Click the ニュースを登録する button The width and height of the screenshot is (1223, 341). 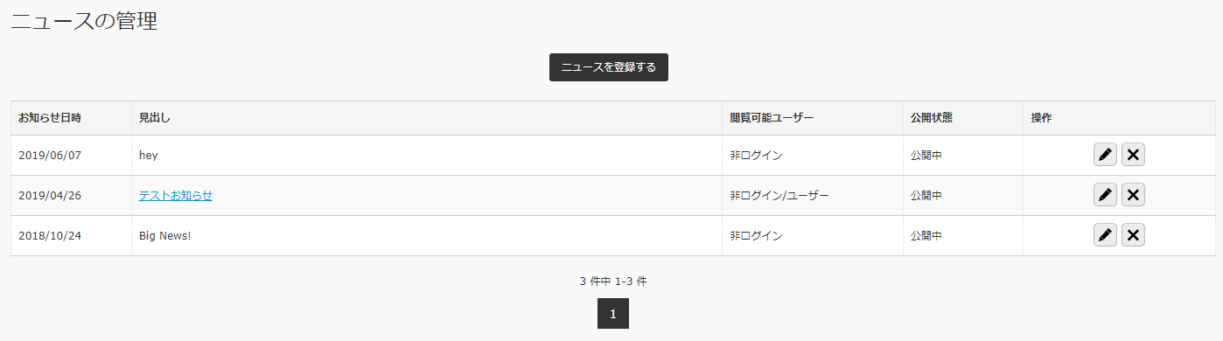pyautogui.click(x=609, y=67)
